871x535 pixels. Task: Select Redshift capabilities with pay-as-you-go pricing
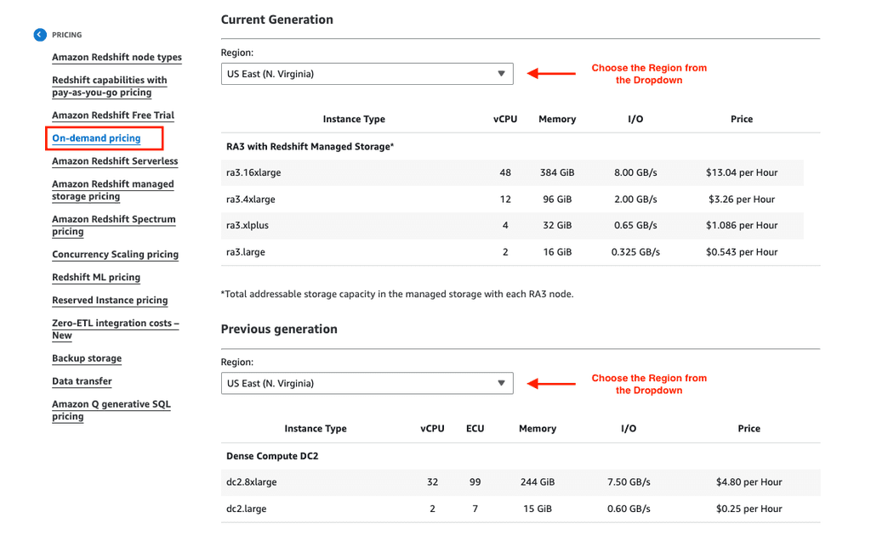click(x=109, y=85)
